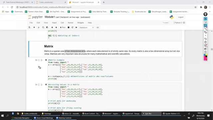This screenshot has height=120, width=213.
Task: Rename notebook by clicking Module1 title
Action: (x=50, y=17)
